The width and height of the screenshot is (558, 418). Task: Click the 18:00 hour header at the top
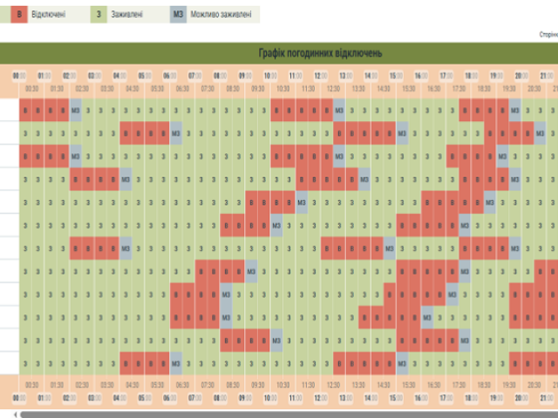pyautogui.click(x=473, y=76)
